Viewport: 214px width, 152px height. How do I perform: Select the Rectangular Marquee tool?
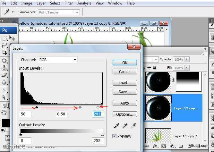tap(4, 38)
